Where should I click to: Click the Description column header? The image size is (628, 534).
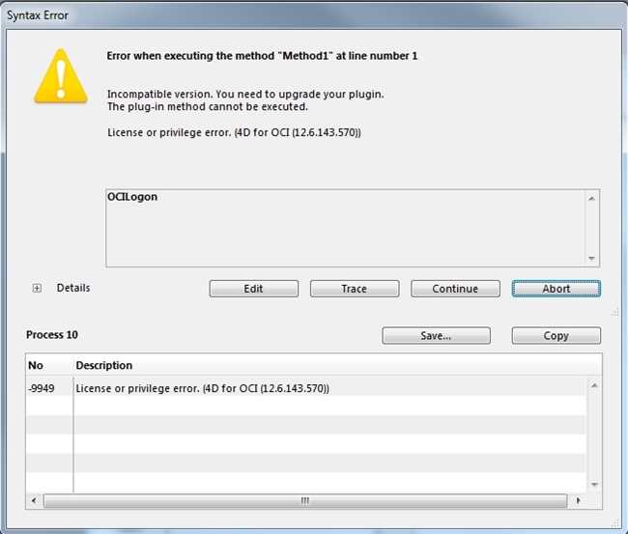328,365
